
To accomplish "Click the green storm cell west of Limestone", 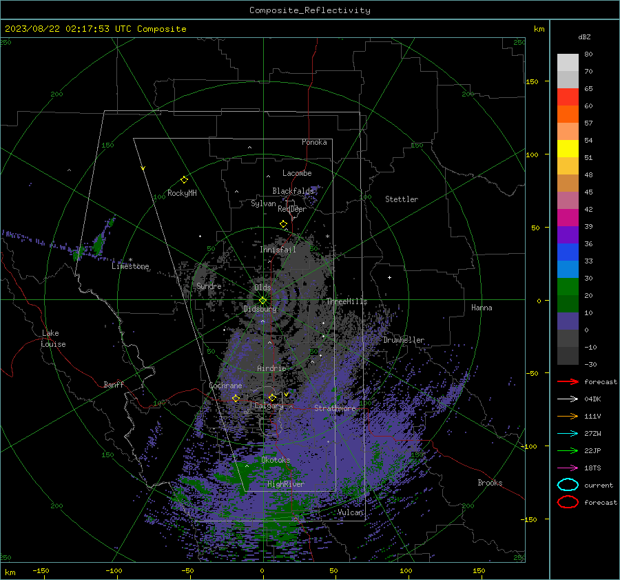I will [x=98, y=244].
